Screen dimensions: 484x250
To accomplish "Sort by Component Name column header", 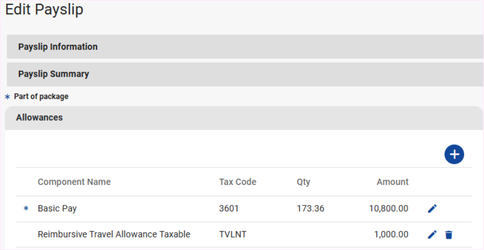I will tap(74, 182).
